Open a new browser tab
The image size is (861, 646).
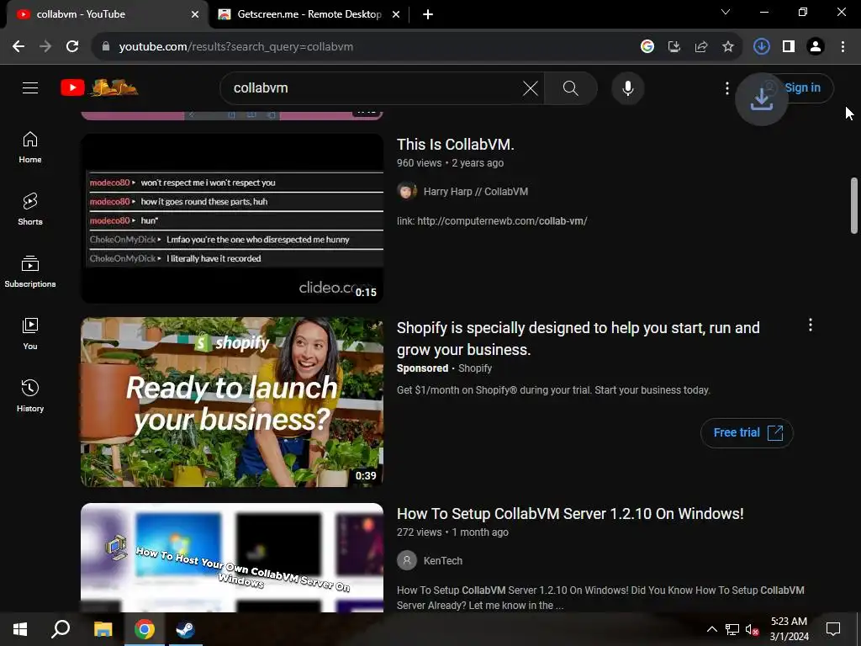click(x=428, y=14)
